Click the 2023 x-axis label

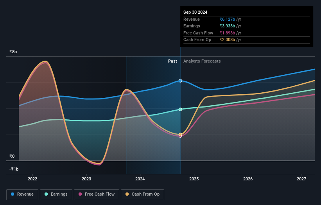pyautogui.click(x=86, y=179)
